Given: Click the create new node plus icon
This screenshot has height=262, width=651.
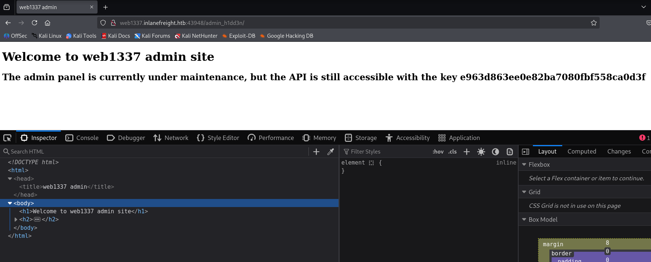Looking at the screenshot, I should [x=316, y=152].
